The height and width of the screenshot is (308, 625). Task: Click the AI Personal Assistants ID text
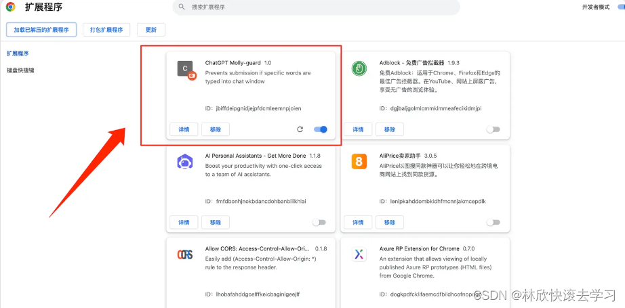[256, 201]
